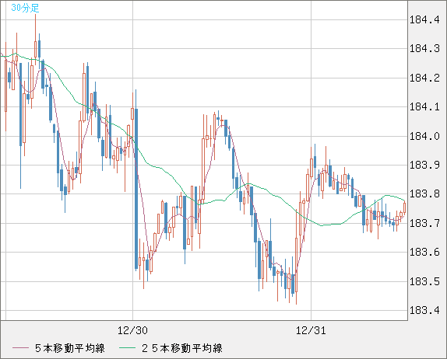Click the 184.3 price axis label
Viewport: 447px width, 359px height.
click(424, 49)
